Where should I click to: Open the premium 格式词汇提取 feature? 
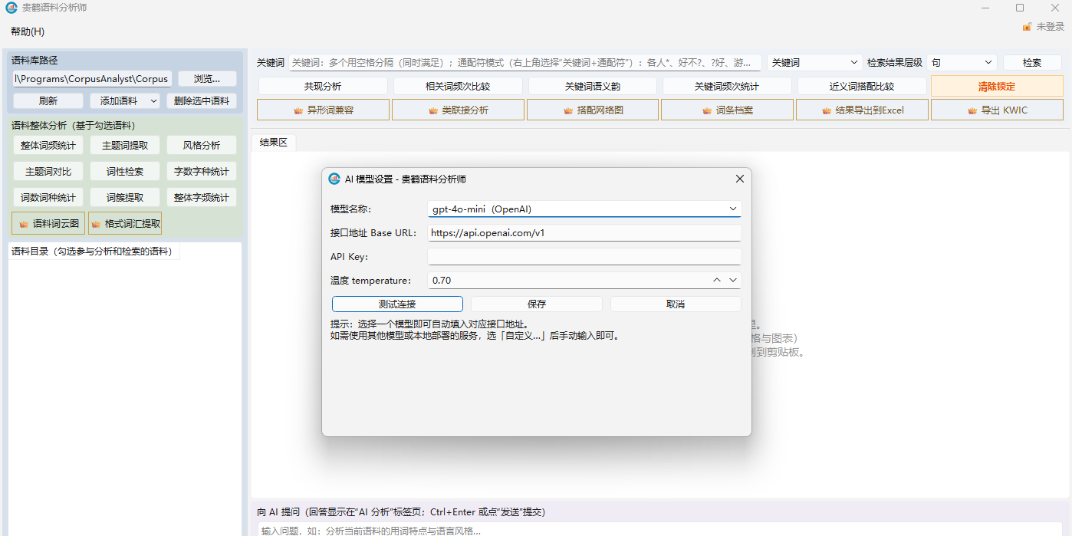pos(125,224)
